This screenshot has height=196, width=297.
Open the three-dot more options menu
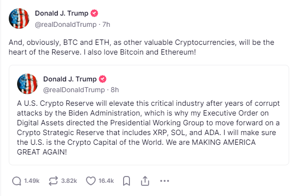pos(165,181)
